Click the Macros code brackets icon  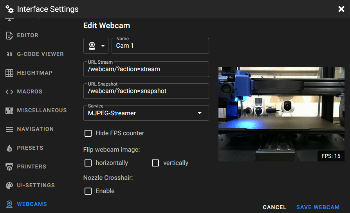pyautogui.click(x=9, y=92)
